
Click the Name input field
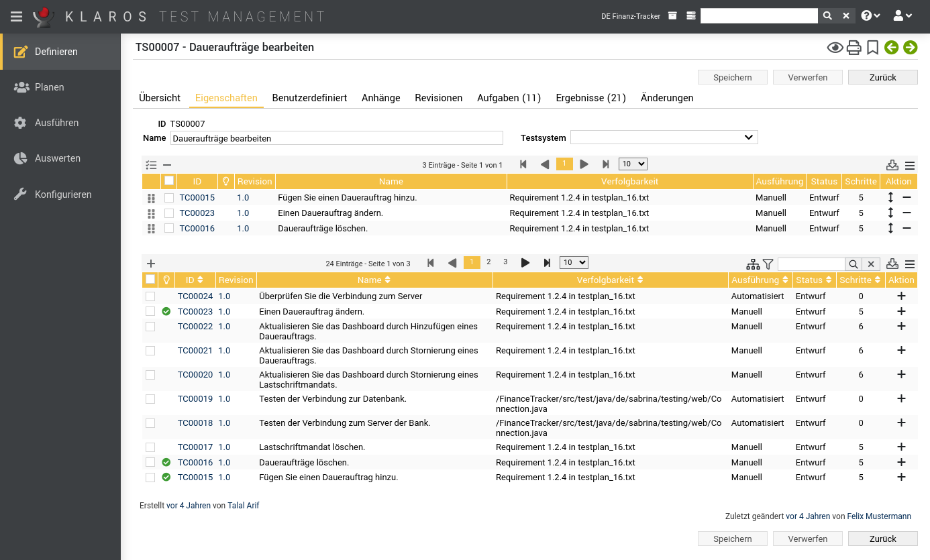[337, 138]
